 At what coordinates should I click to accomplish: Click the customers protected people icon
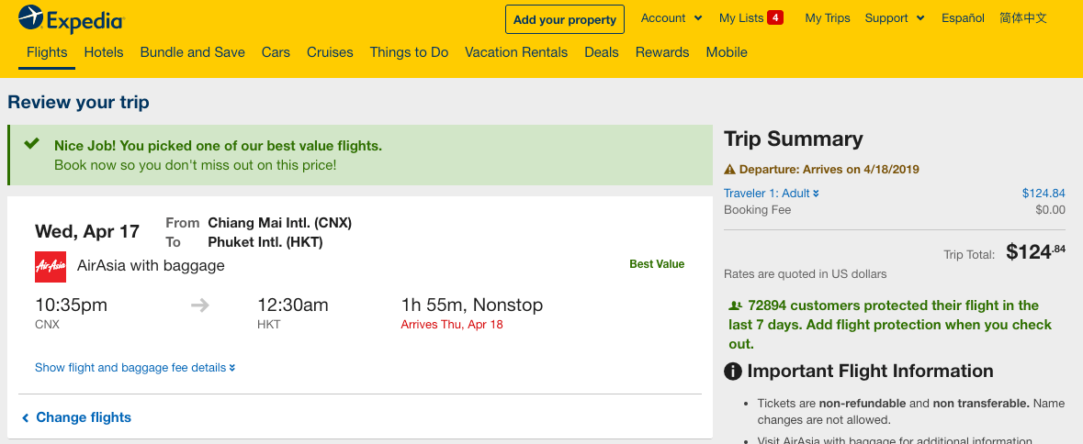click(735, 305)
